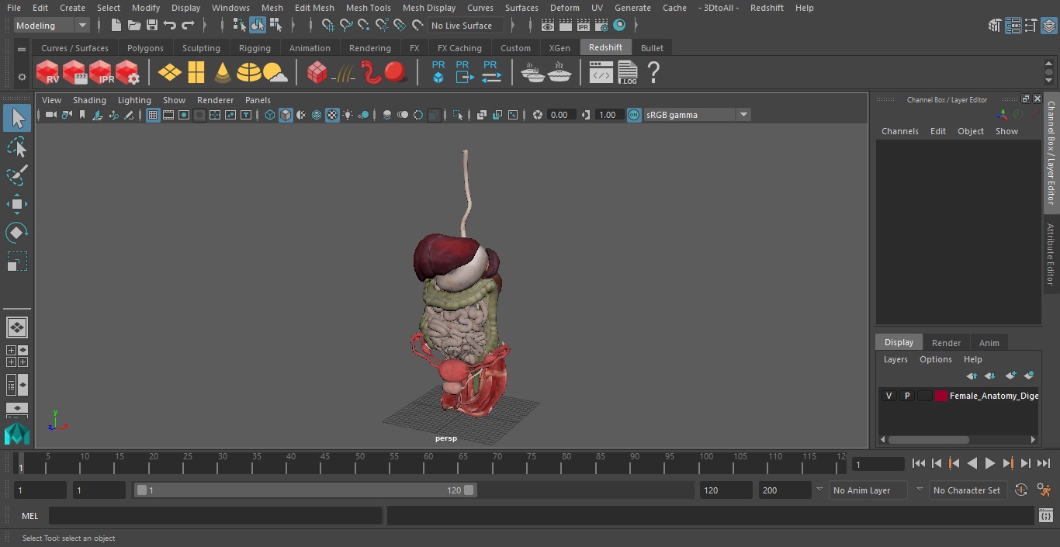Click the play backwards button
Viewport: 1060px width, 547px height.
coord(972,463)
